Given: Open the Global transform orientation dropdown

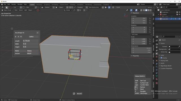Looking at the screenshot, I should point(68,10).
